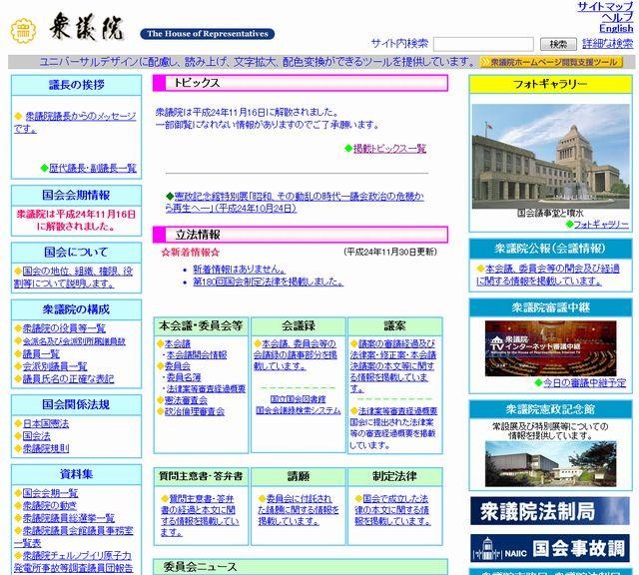Viewport: 639px width, 575px height.
Task: Click the site search text field
Action: 483,44
